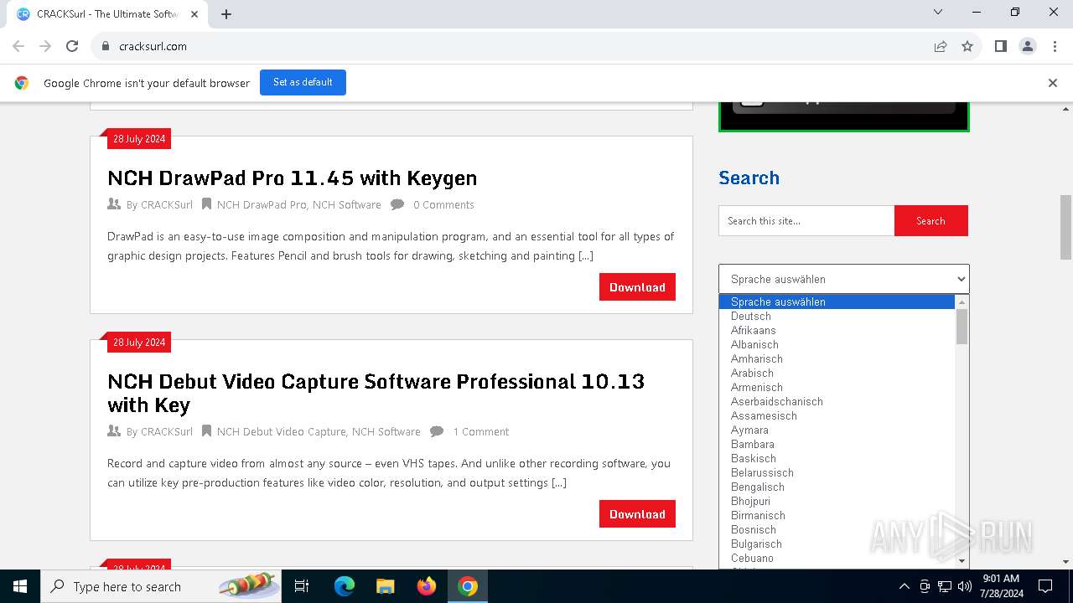The width and height of the screenshot is (1073, 603).
Task: Open the Chrome side panel icon
Action: click(1000, 46)
